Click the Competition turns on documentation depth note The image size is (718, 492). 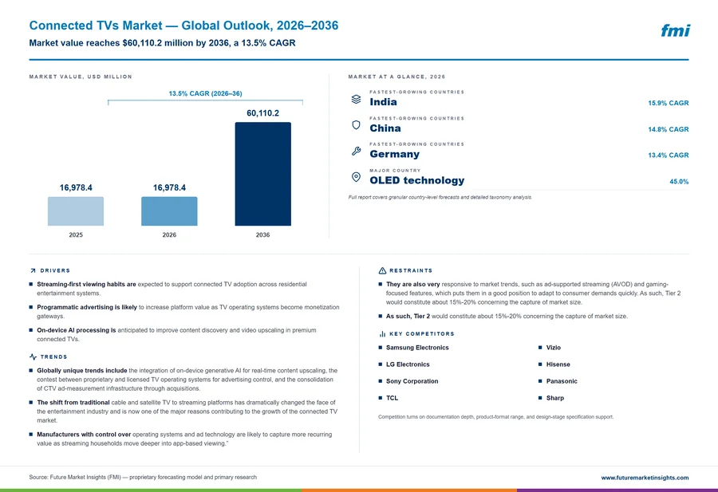click(x=496, y=417)
